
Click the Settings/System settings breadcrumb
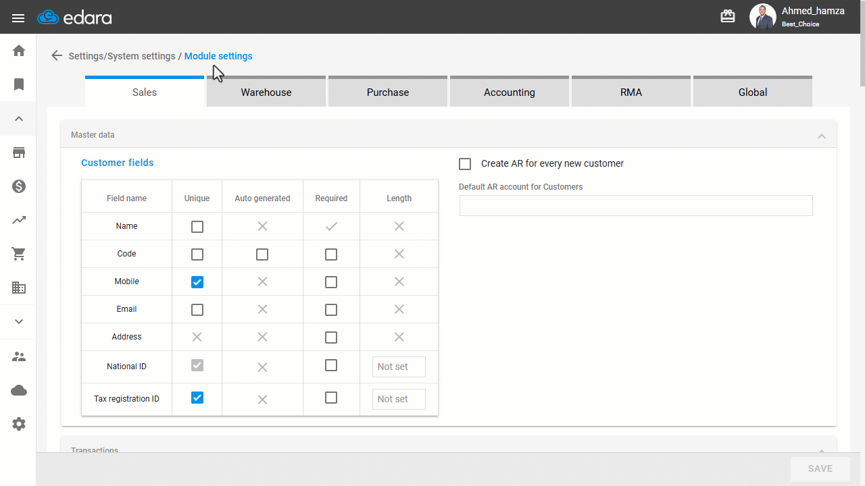pyautogui.click(x=122, y=56)
